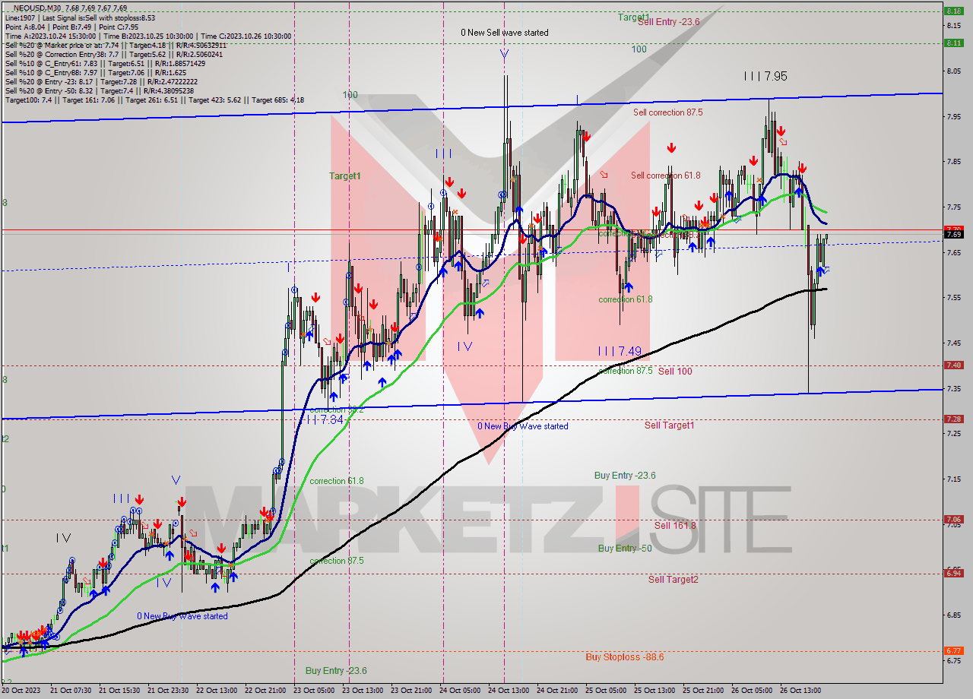Select the 'Sell Entry -23.6' label
Screen dimensions: 973x699
pyautogui.click(x=668, y=22)
